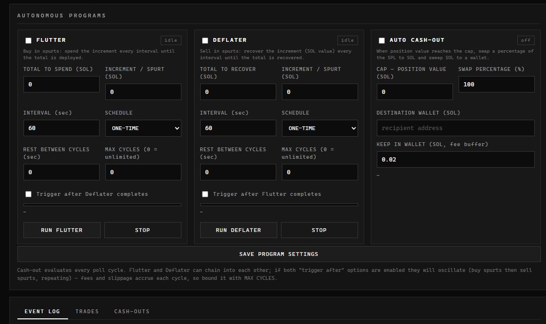Focus the Flutter Total to Spend field
The width and height of the screenshot is (546, 324).
coord(61,85)
